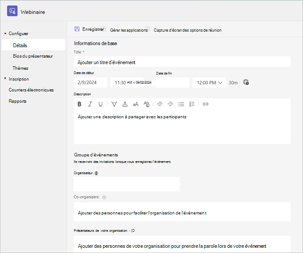This screenshot has height=253, width=303.
Task: Insert a numbered list
Action: click(192, 104)
